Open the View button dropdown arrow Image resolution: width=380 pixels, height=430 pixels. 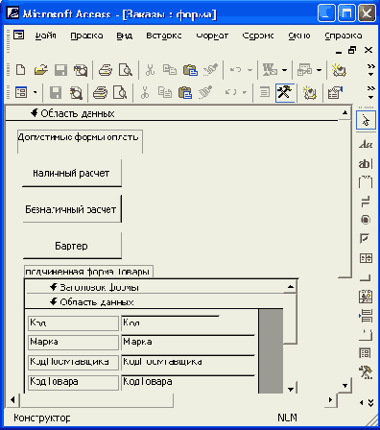(36, 93)
